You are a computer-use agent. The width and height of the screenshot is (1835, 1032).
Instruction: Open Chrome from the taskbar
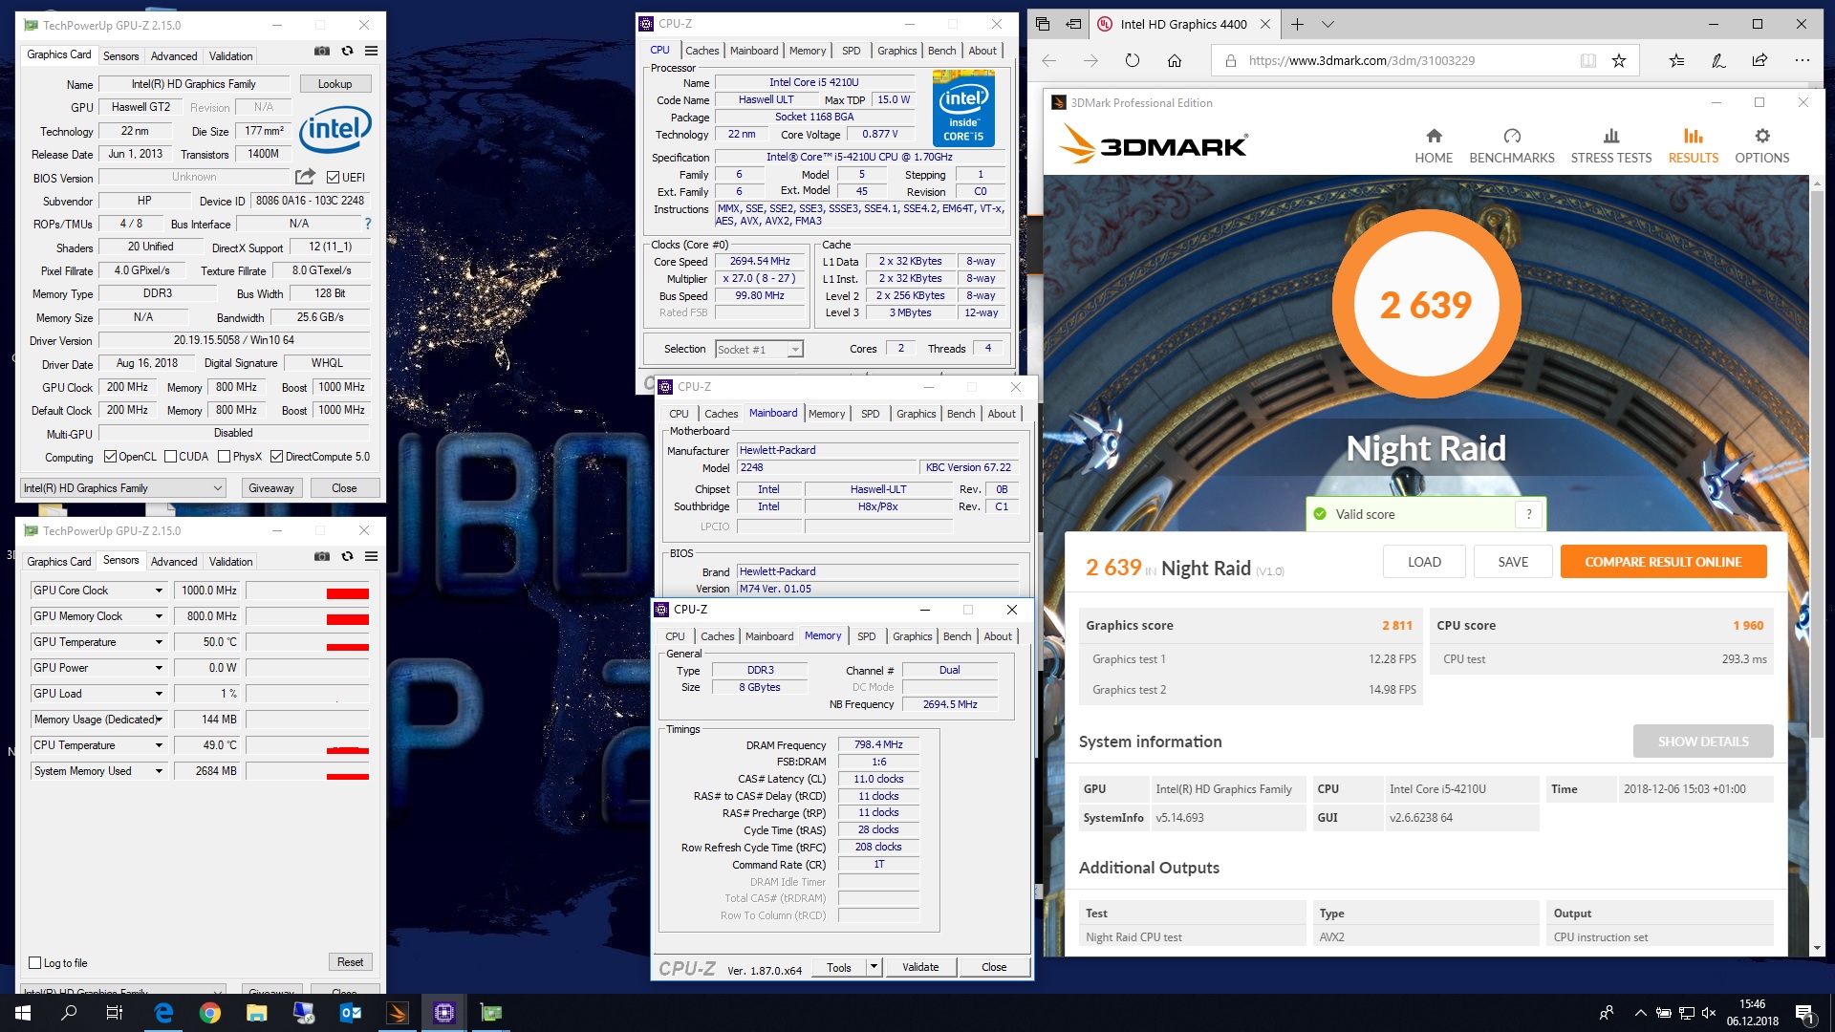(x=210, y=1013)
